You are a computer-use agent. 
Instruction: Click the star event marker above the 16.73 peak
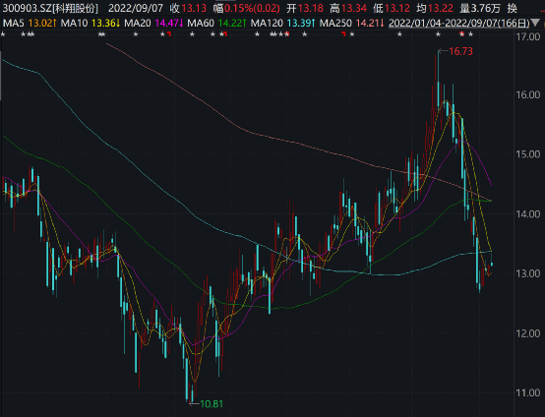click(439, 34)
